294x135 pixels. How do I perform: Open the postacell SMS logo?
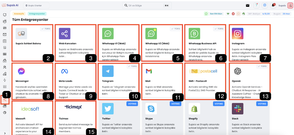pyautogui.click(x=204, y=71)
